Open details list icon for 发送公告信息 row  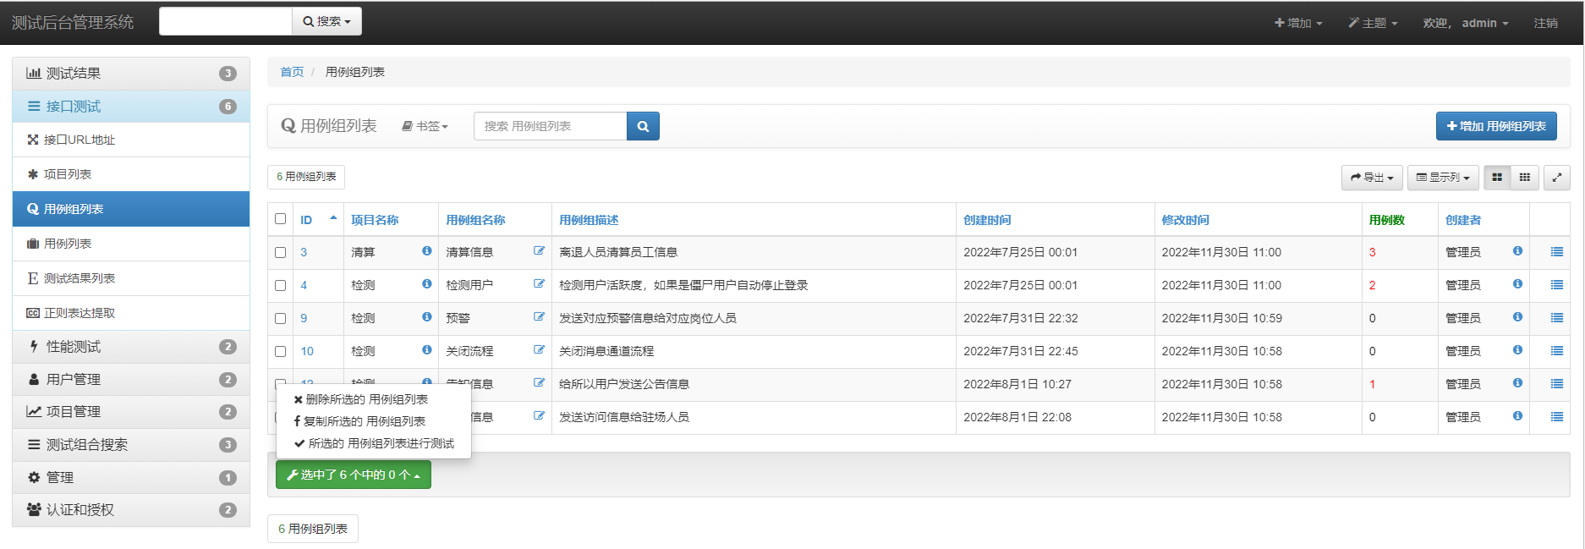[1556, 384]
